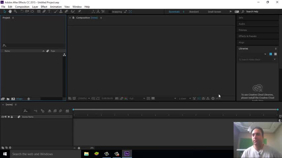Toggle Snapping checkbox
The height and width of the screenshot is (158, 282).
point(110,12)
